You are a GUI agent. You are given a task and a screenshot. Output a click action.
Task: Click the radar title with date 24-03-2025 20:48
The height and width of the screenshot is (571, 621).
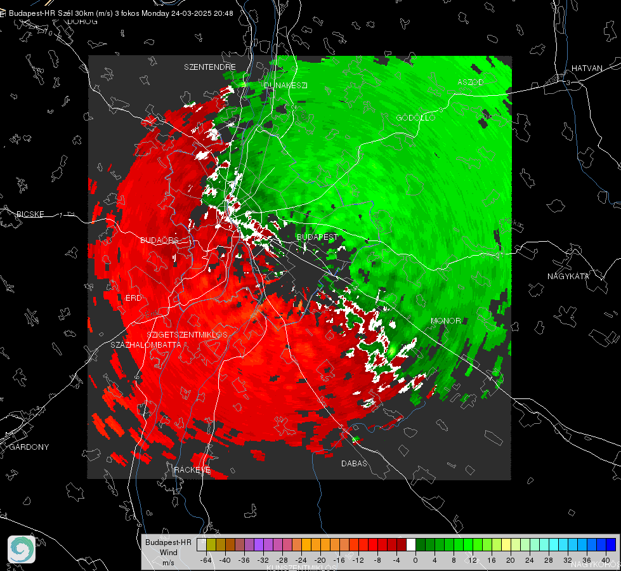(121, 13)
